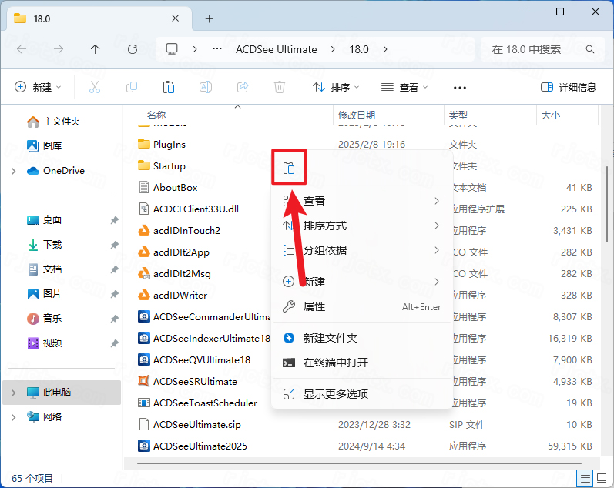The image size is (614, 488).
Task: Click the ACDSee Ultimate breadcrumb path segment
Action: (276, 49)
